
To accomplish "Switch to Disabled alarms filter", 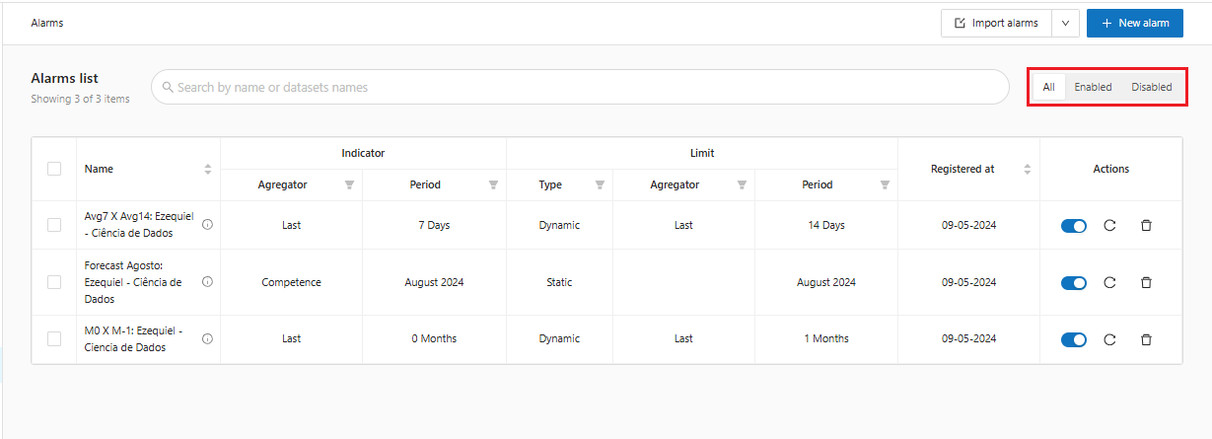I will pos(1151,87).
